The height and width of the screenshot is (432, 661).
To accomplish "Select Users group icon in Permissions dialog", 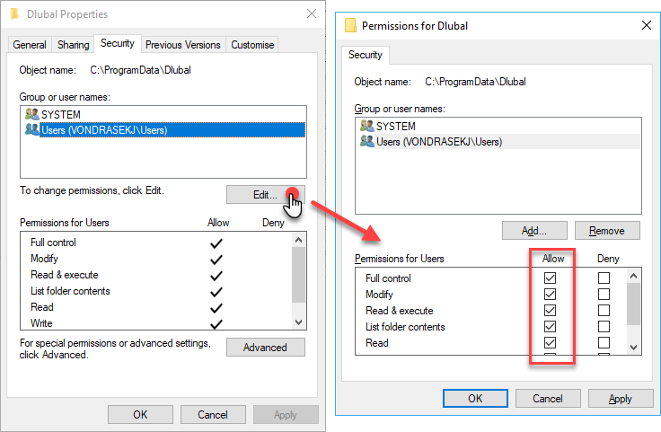I will point(366,141).
